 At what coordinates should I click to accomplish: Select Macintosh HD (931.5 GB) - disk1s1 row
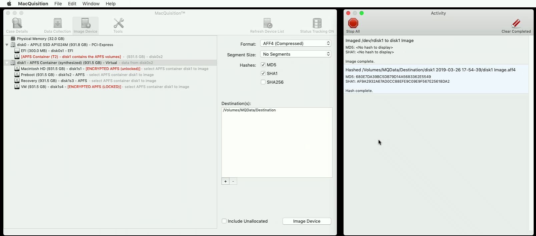tap(110, 69)
